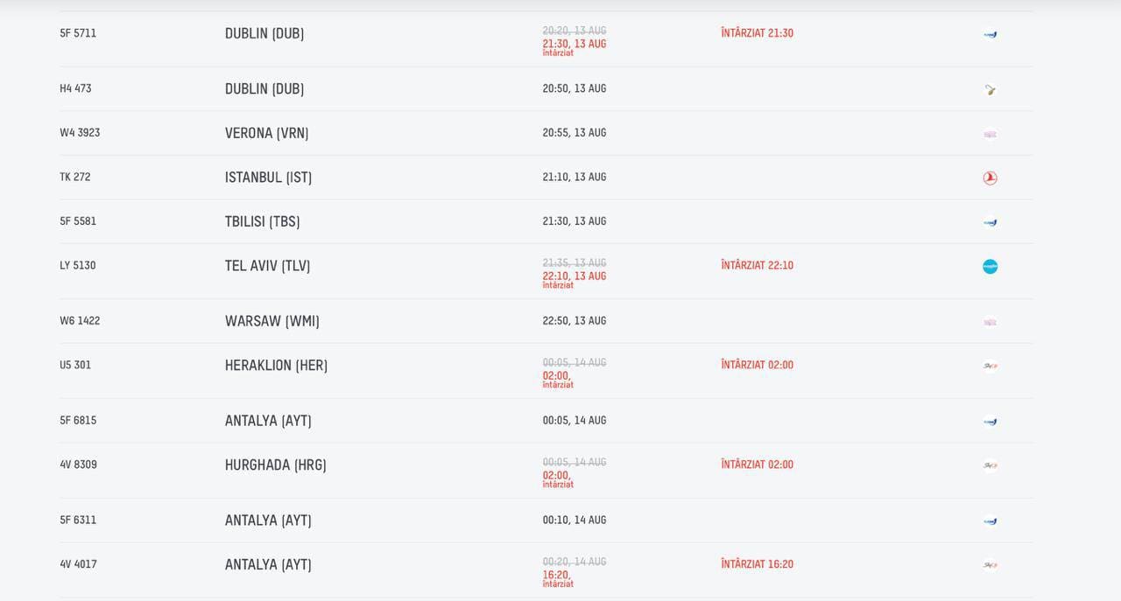Click ÎNTÂRZIAT 16:20 status for Antalya flight

tap(757, 564)
